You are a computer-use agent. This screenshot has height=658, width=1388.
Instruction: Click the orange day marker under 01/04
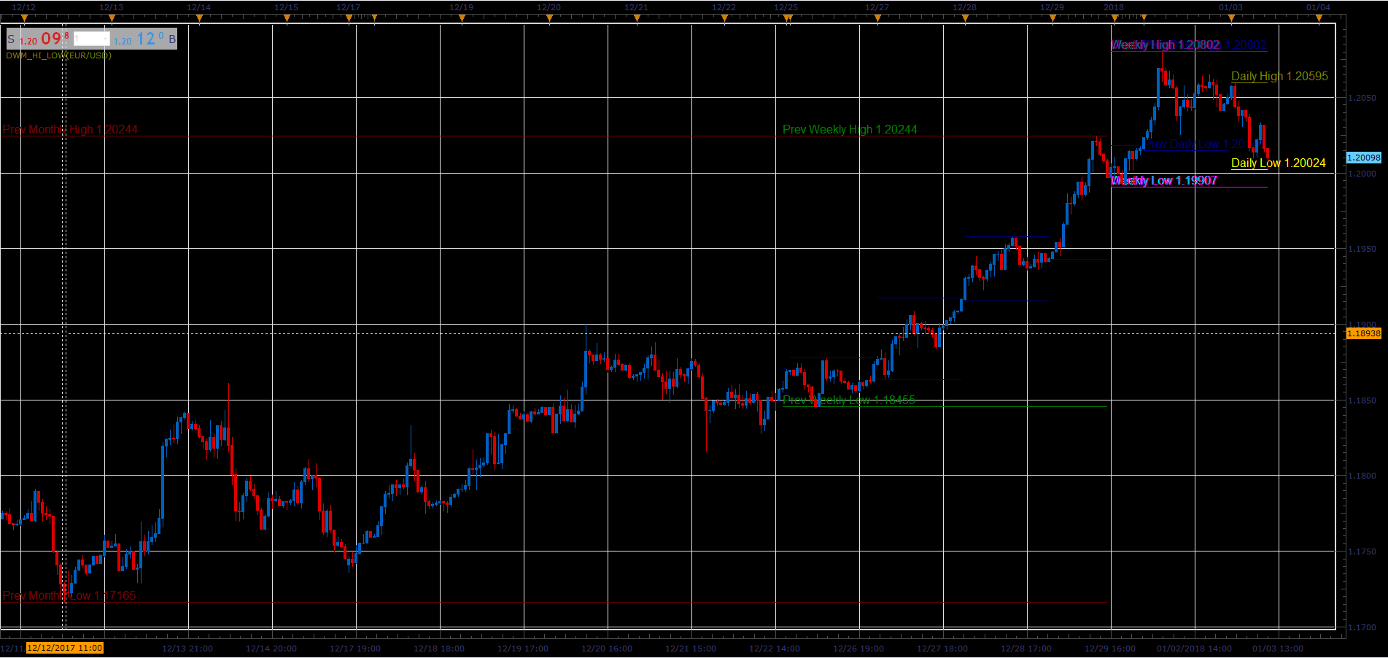point(1319,20)
